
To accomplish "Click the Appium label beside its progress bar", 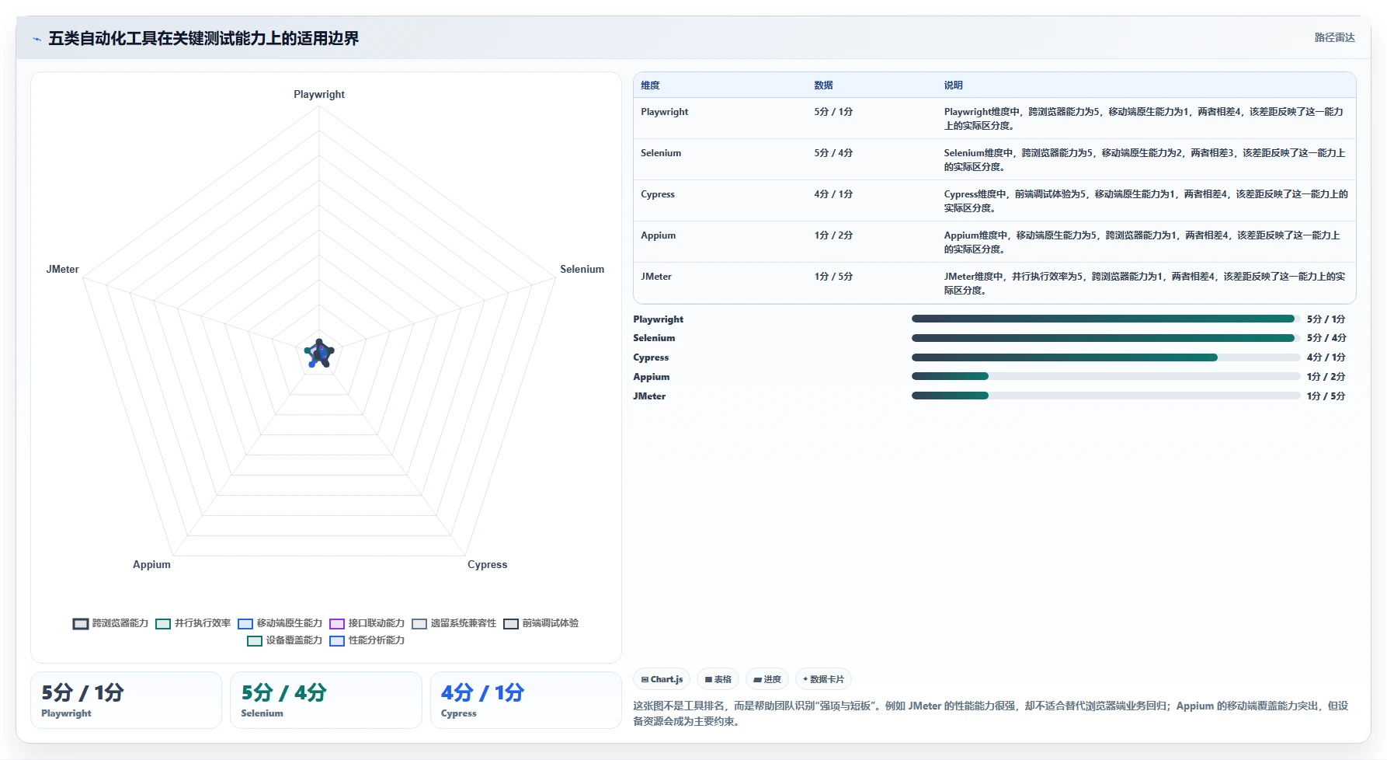I will click(x=651, y=377).
